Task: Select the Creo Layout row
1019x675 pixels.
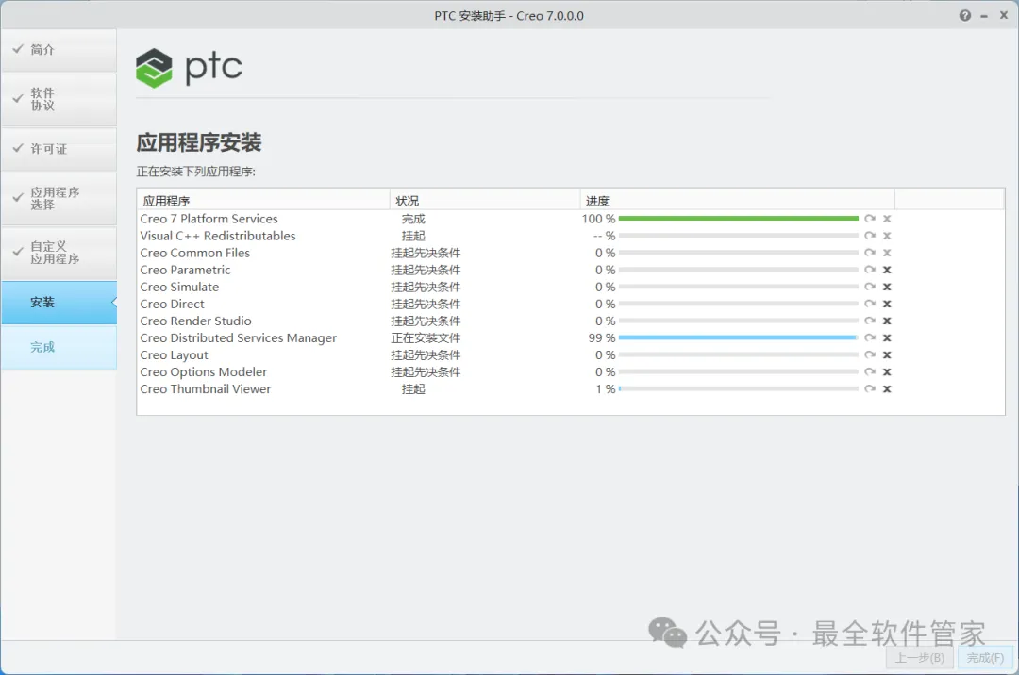Action: [x=571, y=355]
